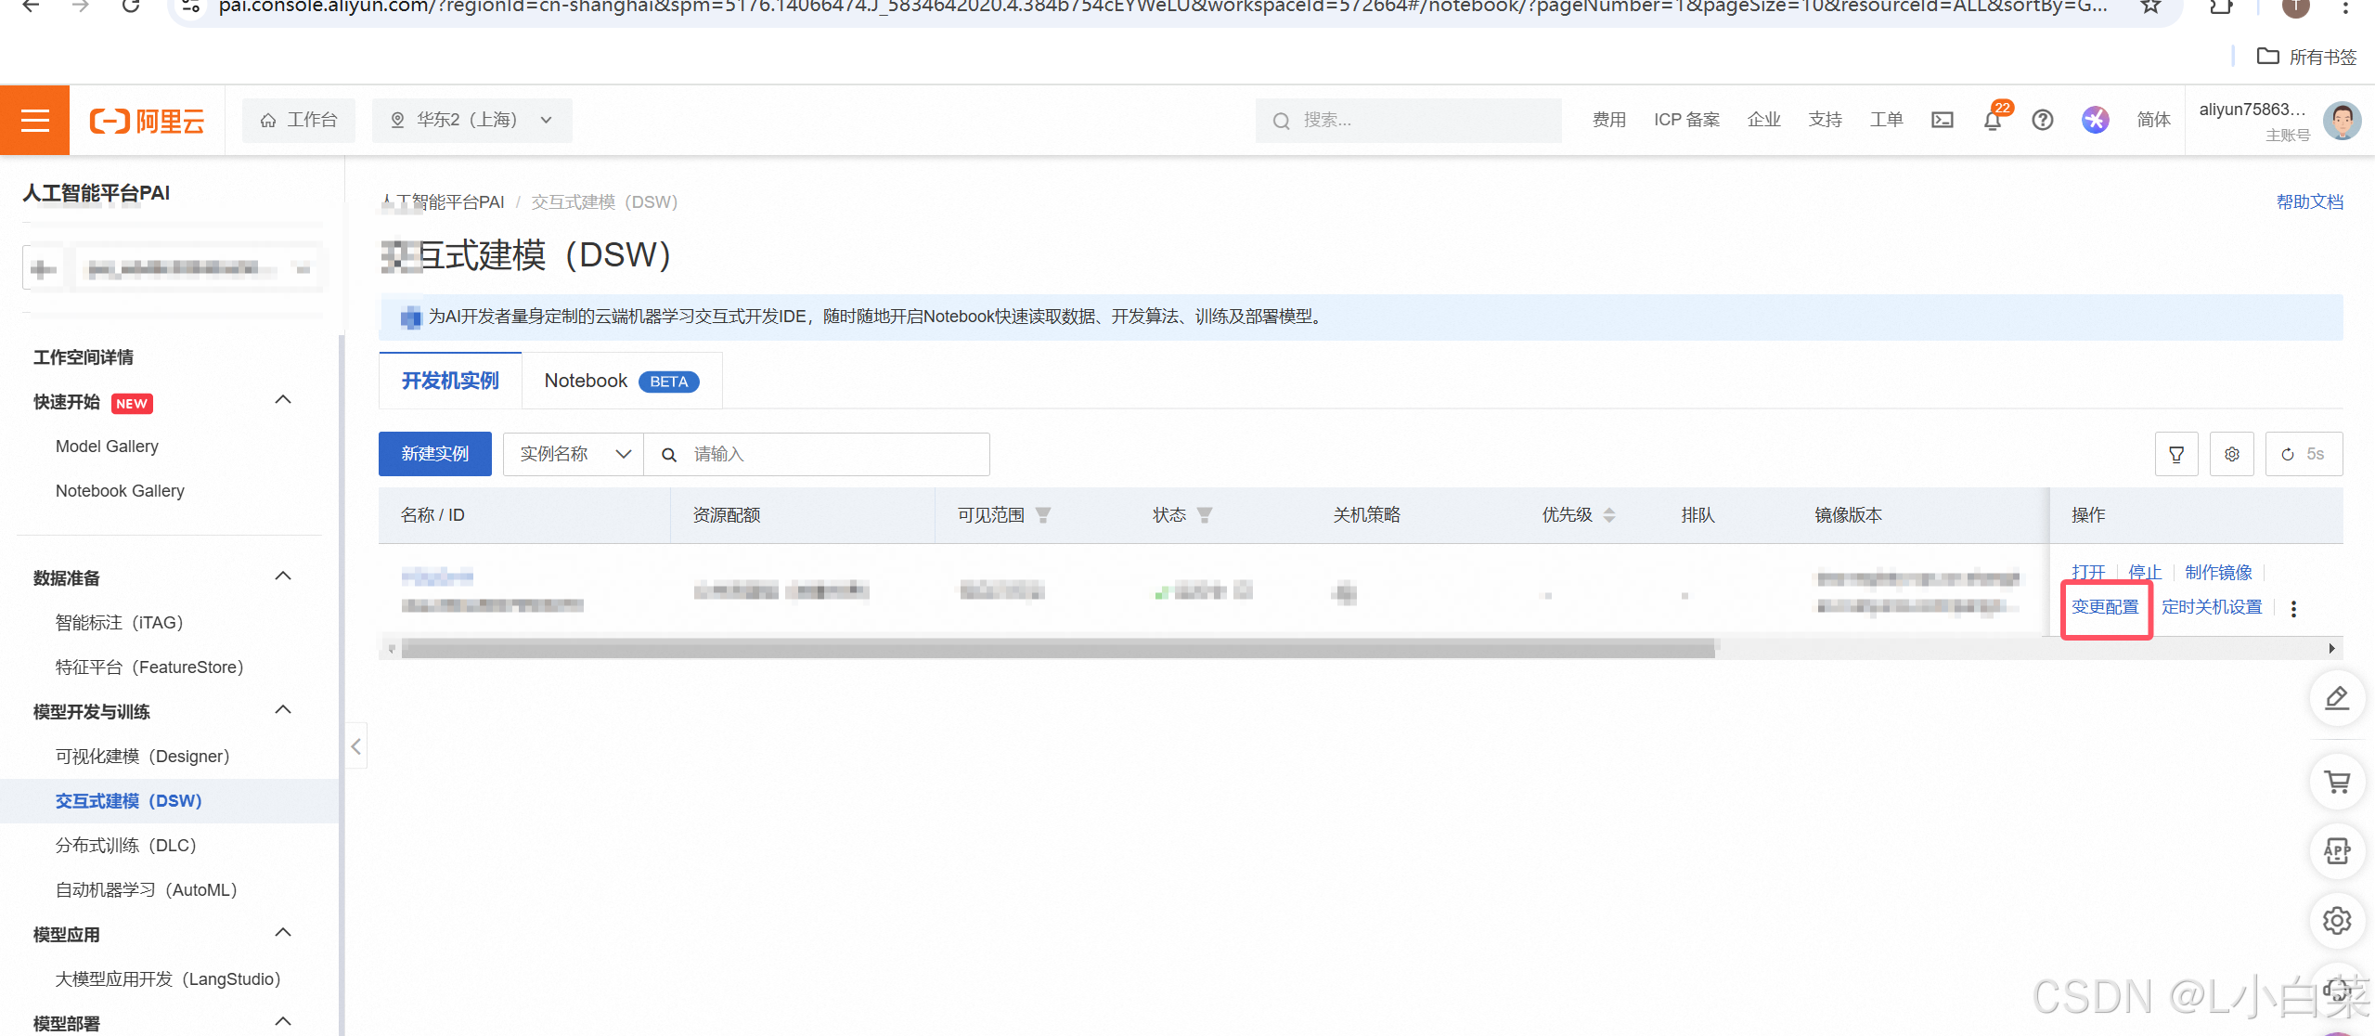This screenshot has height=1036, width=2375.
Task: Open column settings gear icon
Action: click(x=2231, y=454)
